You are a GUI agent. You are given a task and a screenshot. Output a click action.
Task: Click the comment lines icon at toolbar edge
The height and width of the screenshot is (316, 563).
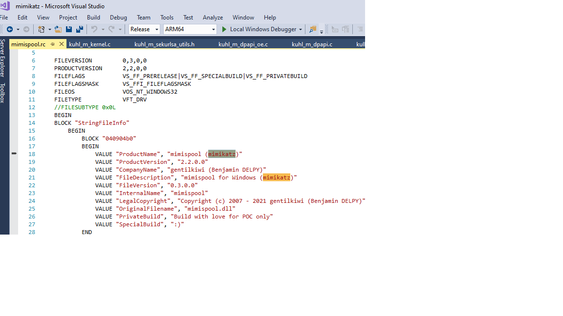pyautogui.click(x=360, y=29)
